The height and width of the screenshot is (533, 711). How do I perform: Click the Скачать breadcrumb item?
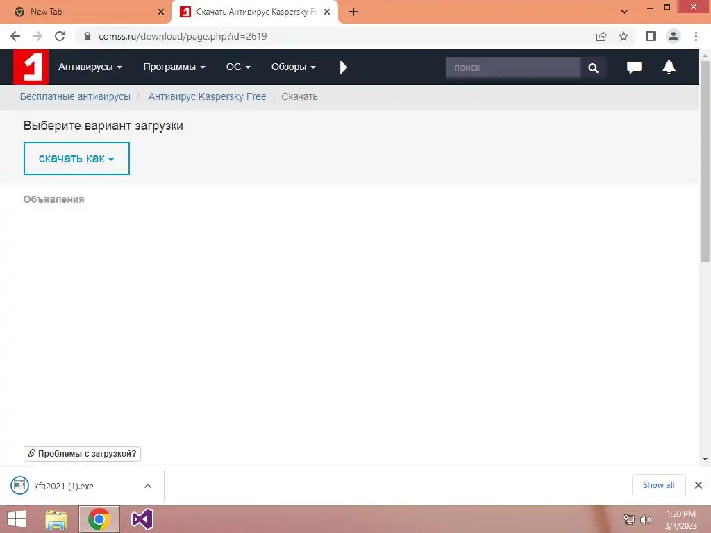pyautogui.click(x=299, y=96)
